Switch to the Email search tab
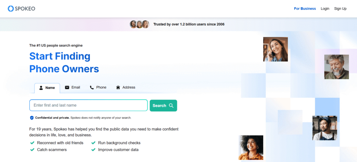 (x=73, y=87)
